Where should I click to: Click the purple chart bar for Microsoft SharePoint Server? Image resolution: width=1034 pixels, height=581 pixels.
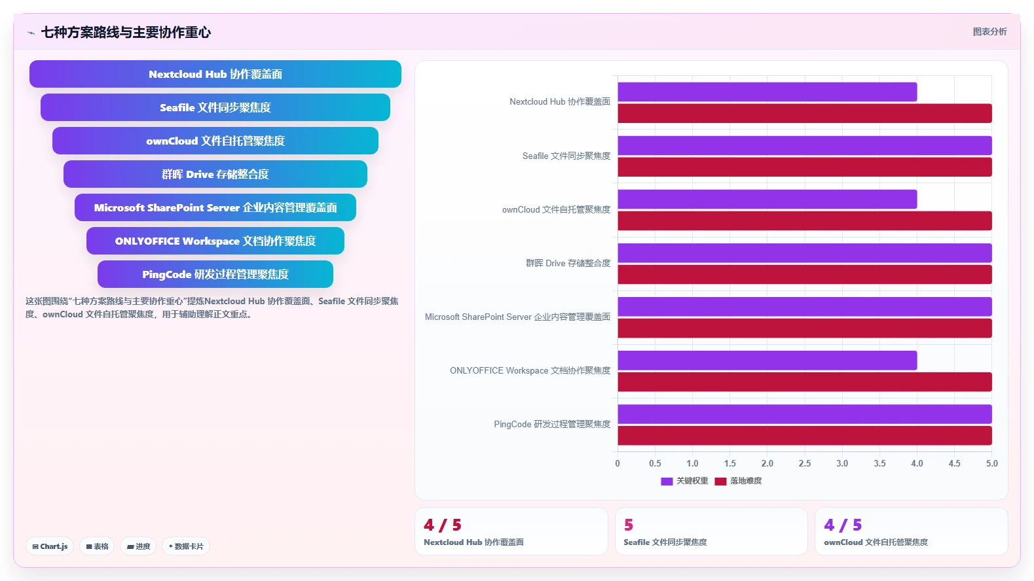point(805,307)
